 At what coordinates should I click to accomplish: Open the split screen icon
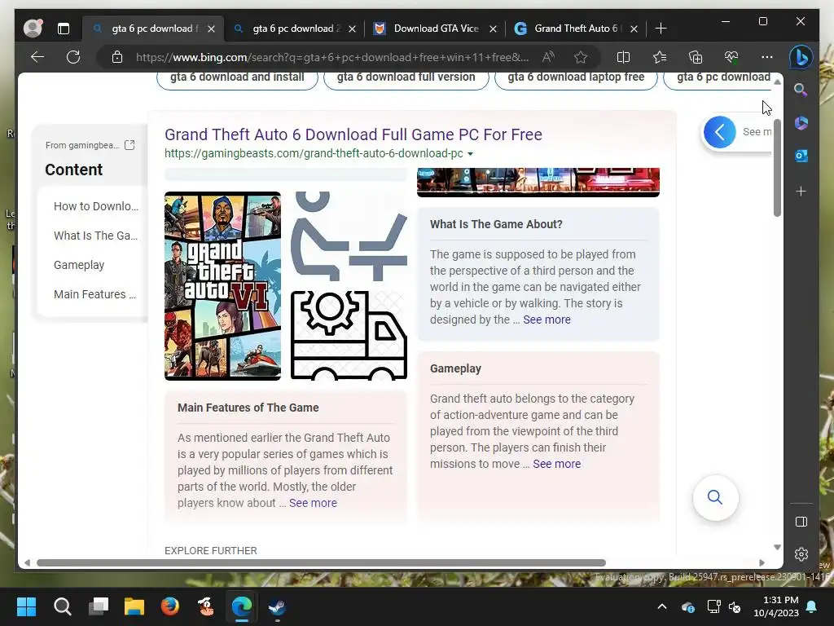tap(623, 57)
